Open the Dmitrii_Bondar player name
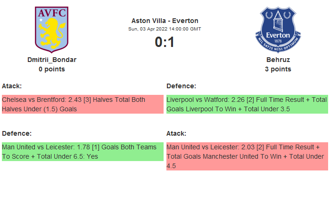 tap(52, 60)
